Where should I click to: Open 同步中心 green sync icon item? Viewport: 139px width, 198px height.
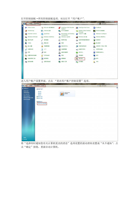(x=80, y=52)
